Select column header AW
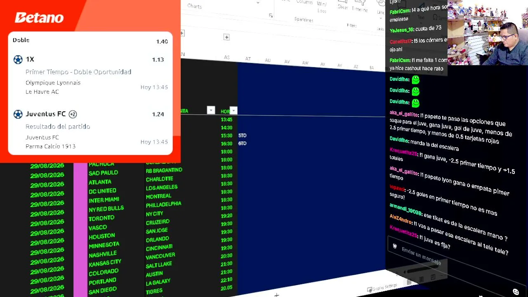Viewport: 528px width, 297px height. 305,63
